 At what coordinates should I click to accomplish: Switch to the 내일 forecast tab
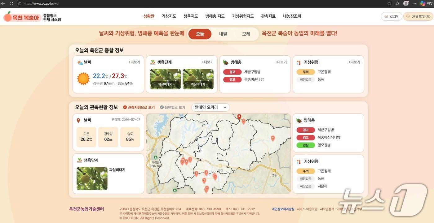(x=223, y=34)
